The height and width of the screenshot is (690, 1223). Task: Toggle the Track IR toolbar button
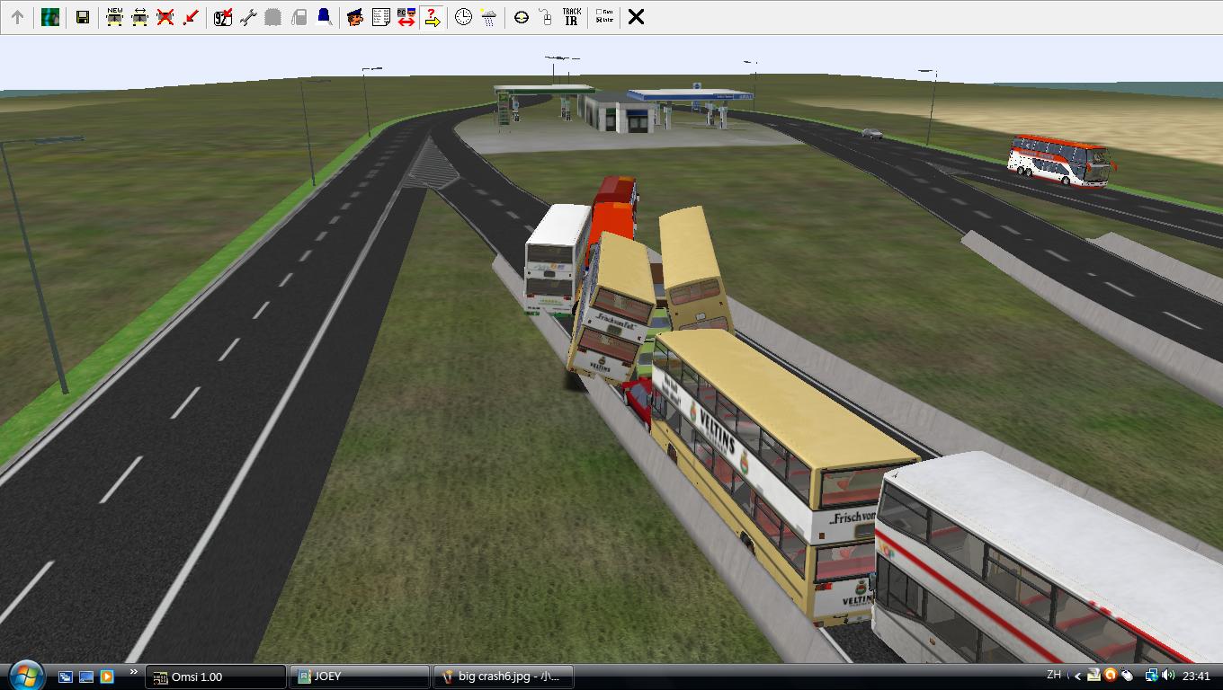click(571, 17)
